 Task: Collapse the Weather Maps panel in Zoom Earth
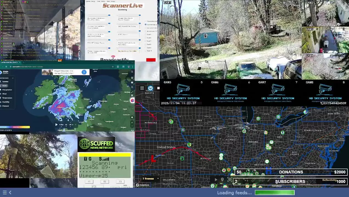(x=13, y=78)
